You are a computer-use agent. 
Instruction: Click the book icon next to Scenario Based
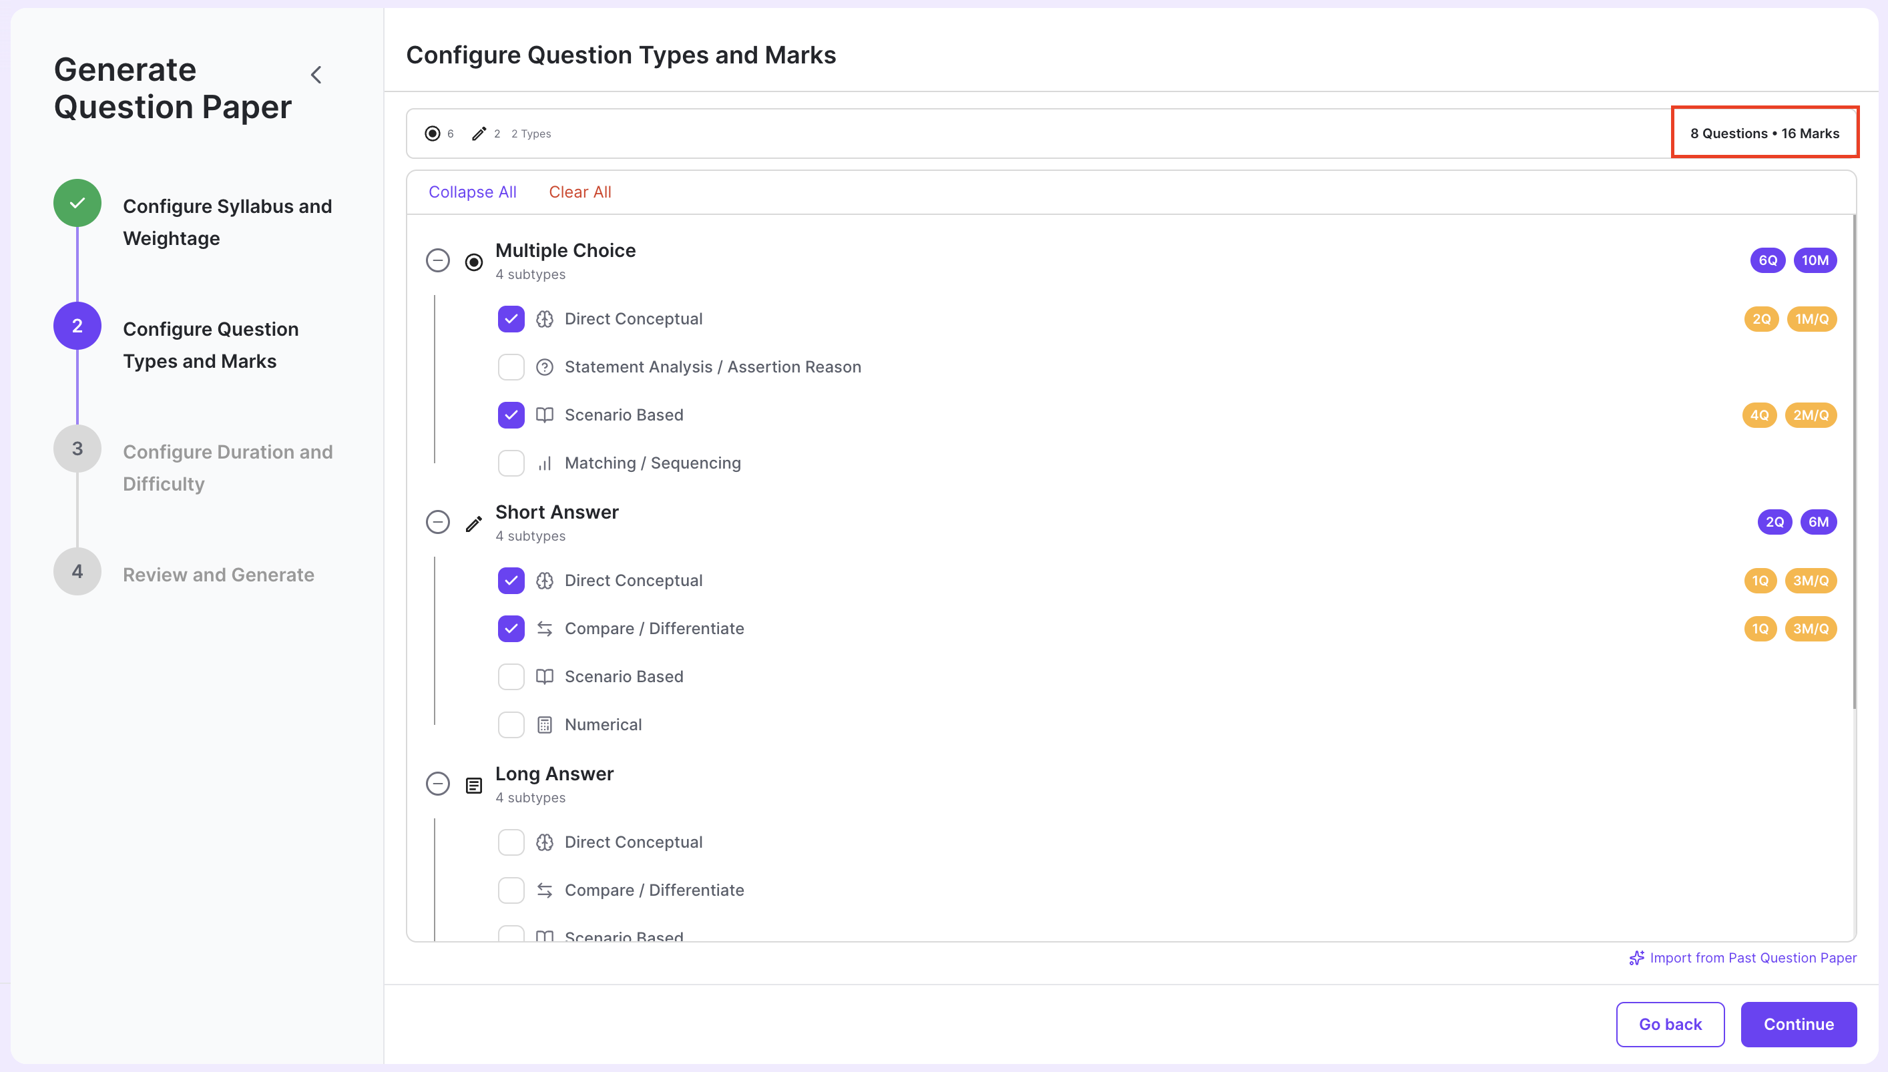545,415
